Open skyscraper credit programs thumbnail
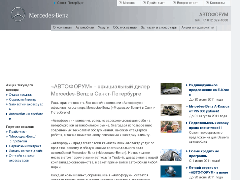The height and width of the screenshot is (180, 240). coord(171,155)
